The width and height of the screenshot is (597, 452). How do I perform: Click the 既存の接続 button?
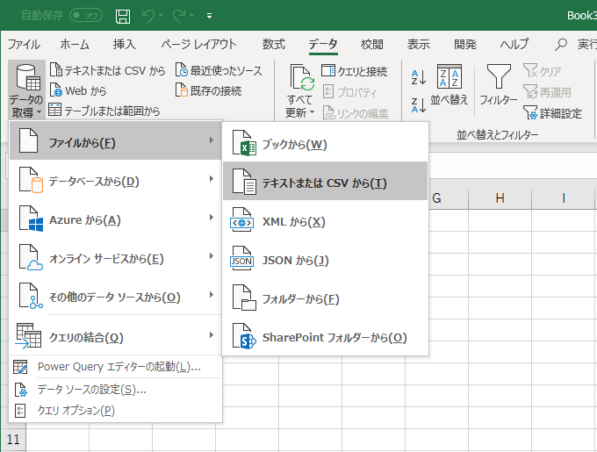(x=208, y=91)
